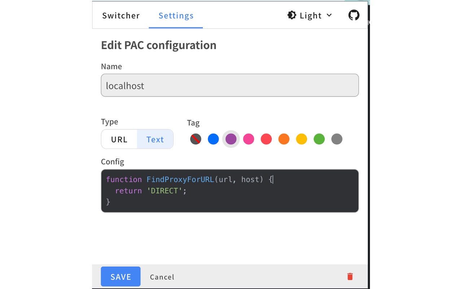Viewport: 462px width, 289px height.
Task: Choose the pink tag color
Action: (x=249, y=139)
